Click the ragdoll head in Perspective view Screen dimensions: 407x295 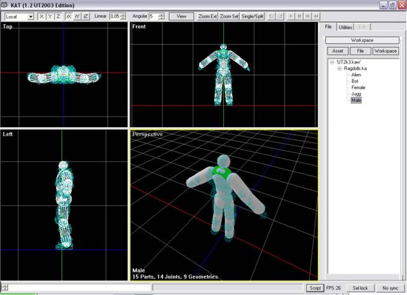223,161
